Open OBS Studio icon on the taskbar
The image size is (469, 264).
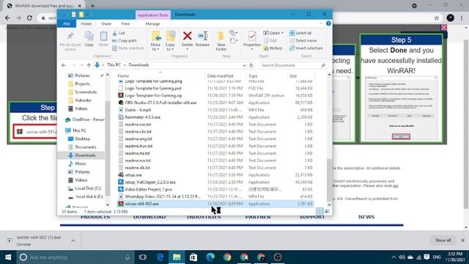click(278, 257)
